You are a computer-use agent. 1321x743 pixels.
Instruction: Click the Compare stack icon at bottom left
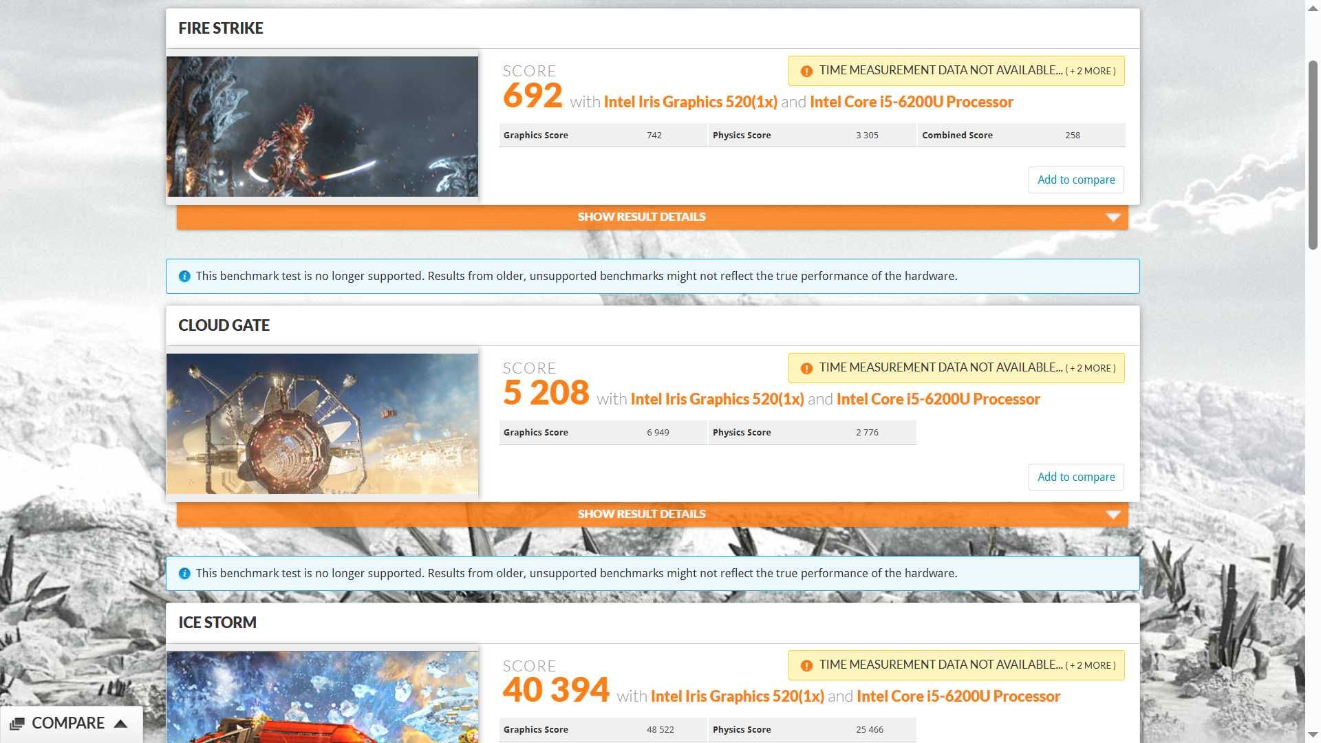[x=17, y=723]
